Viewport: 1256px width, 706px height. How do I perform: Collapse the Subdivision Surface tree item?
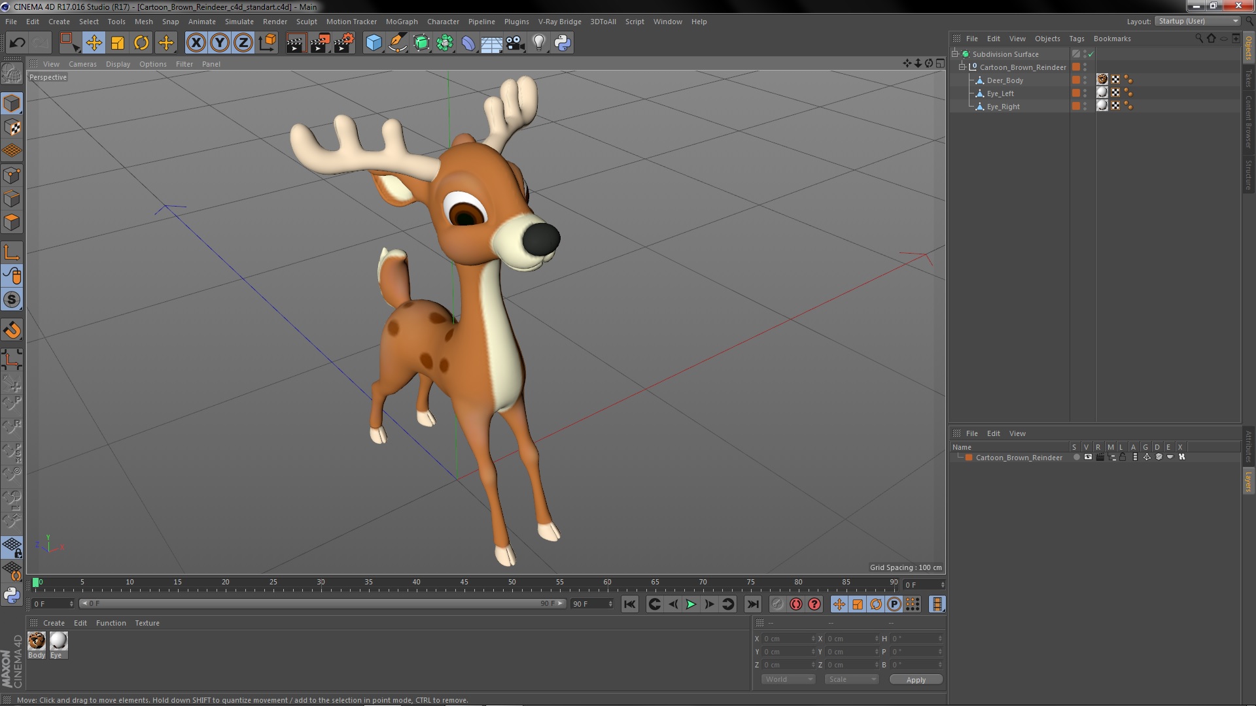955,54
